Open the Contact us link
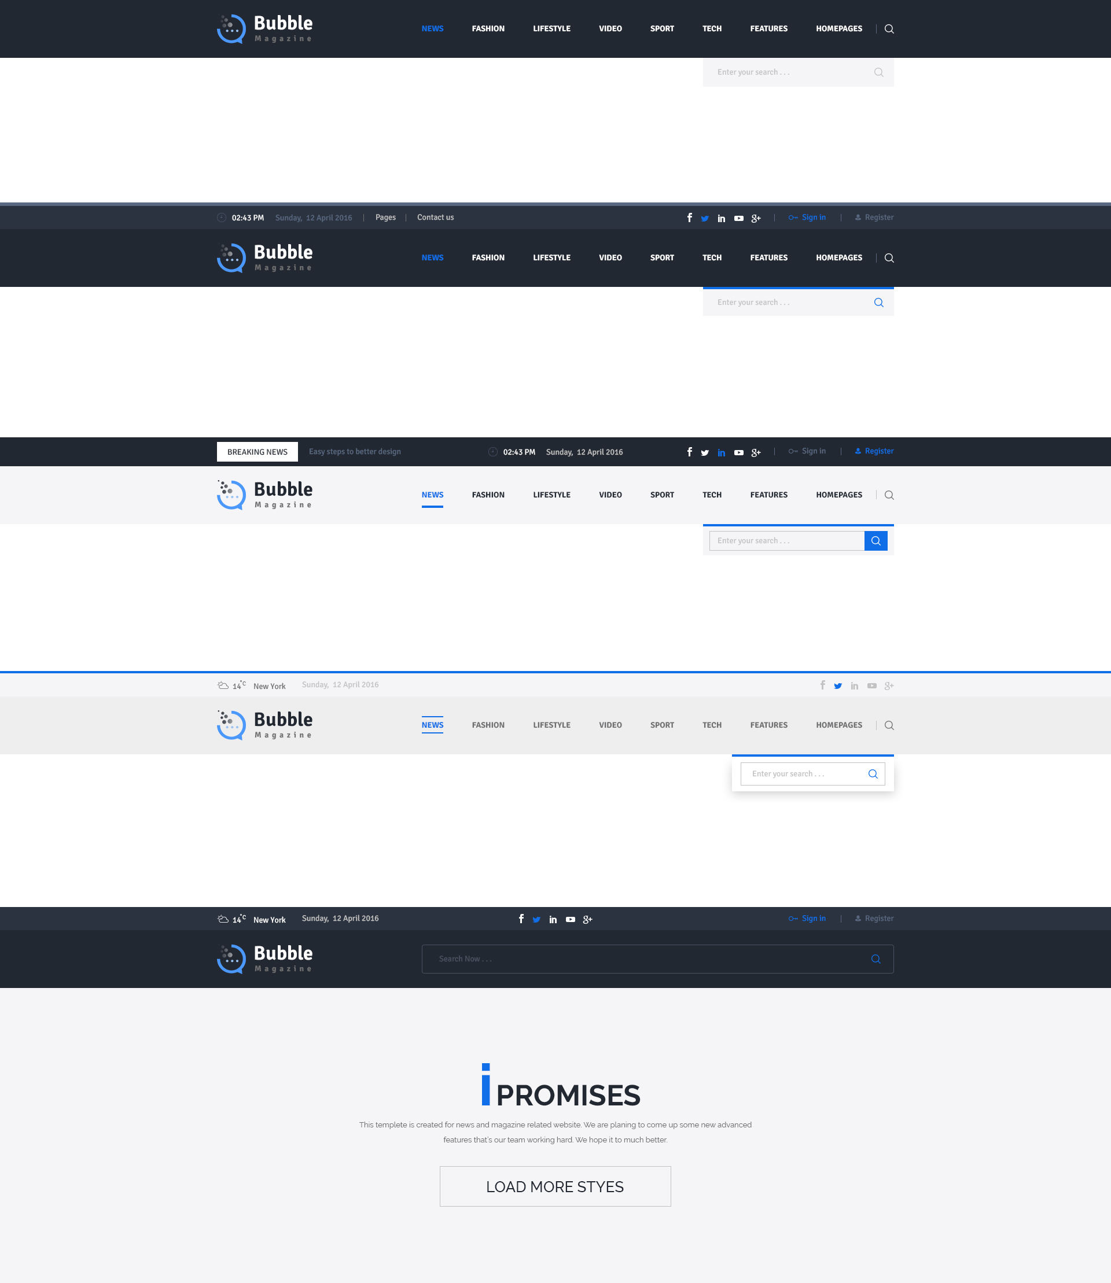The image size is (1111, 1283). [x=435, y=217]
